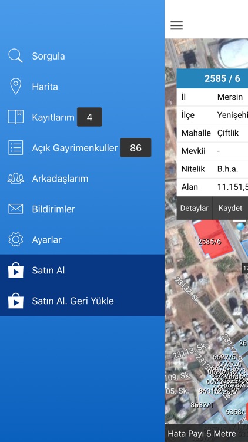Open the Sorgula menu item
248x442 pixels.
(x=82, y=56)
